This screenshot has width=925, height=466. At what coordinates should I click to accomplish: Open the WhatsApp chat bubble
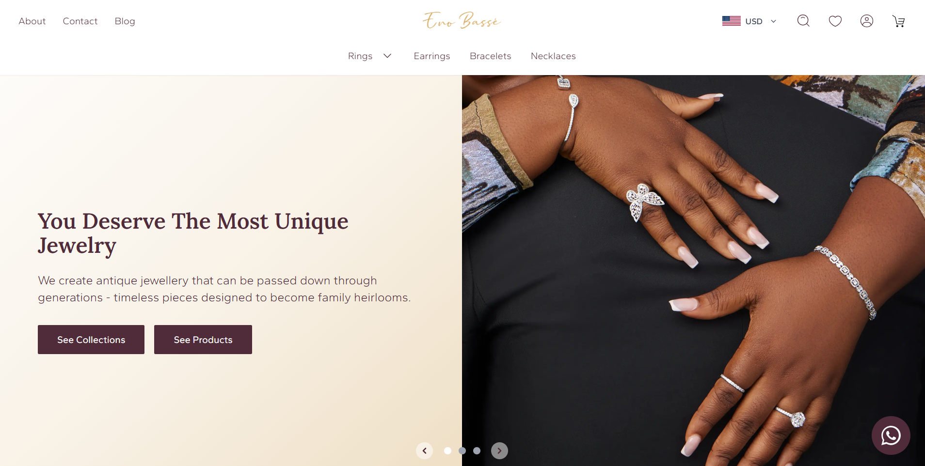point(891,435)
